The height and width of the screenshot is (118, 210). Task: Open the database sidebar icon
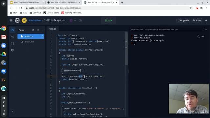point(12,43)
